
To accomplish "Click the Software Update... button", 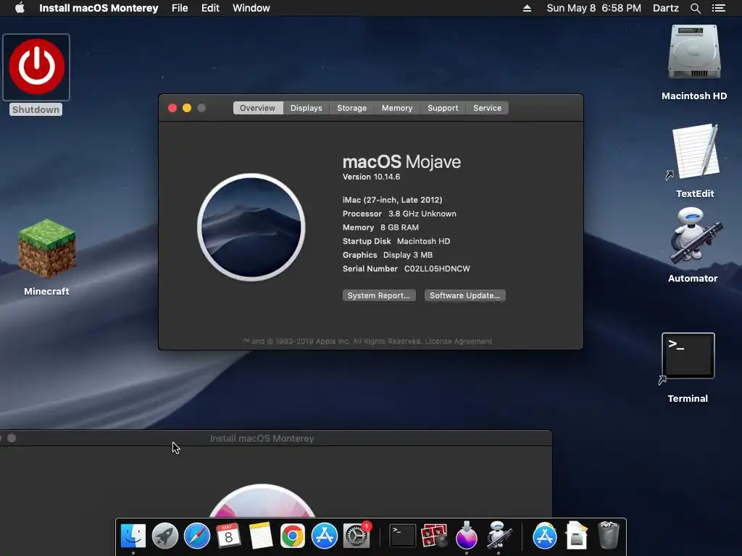I will 464,295.
